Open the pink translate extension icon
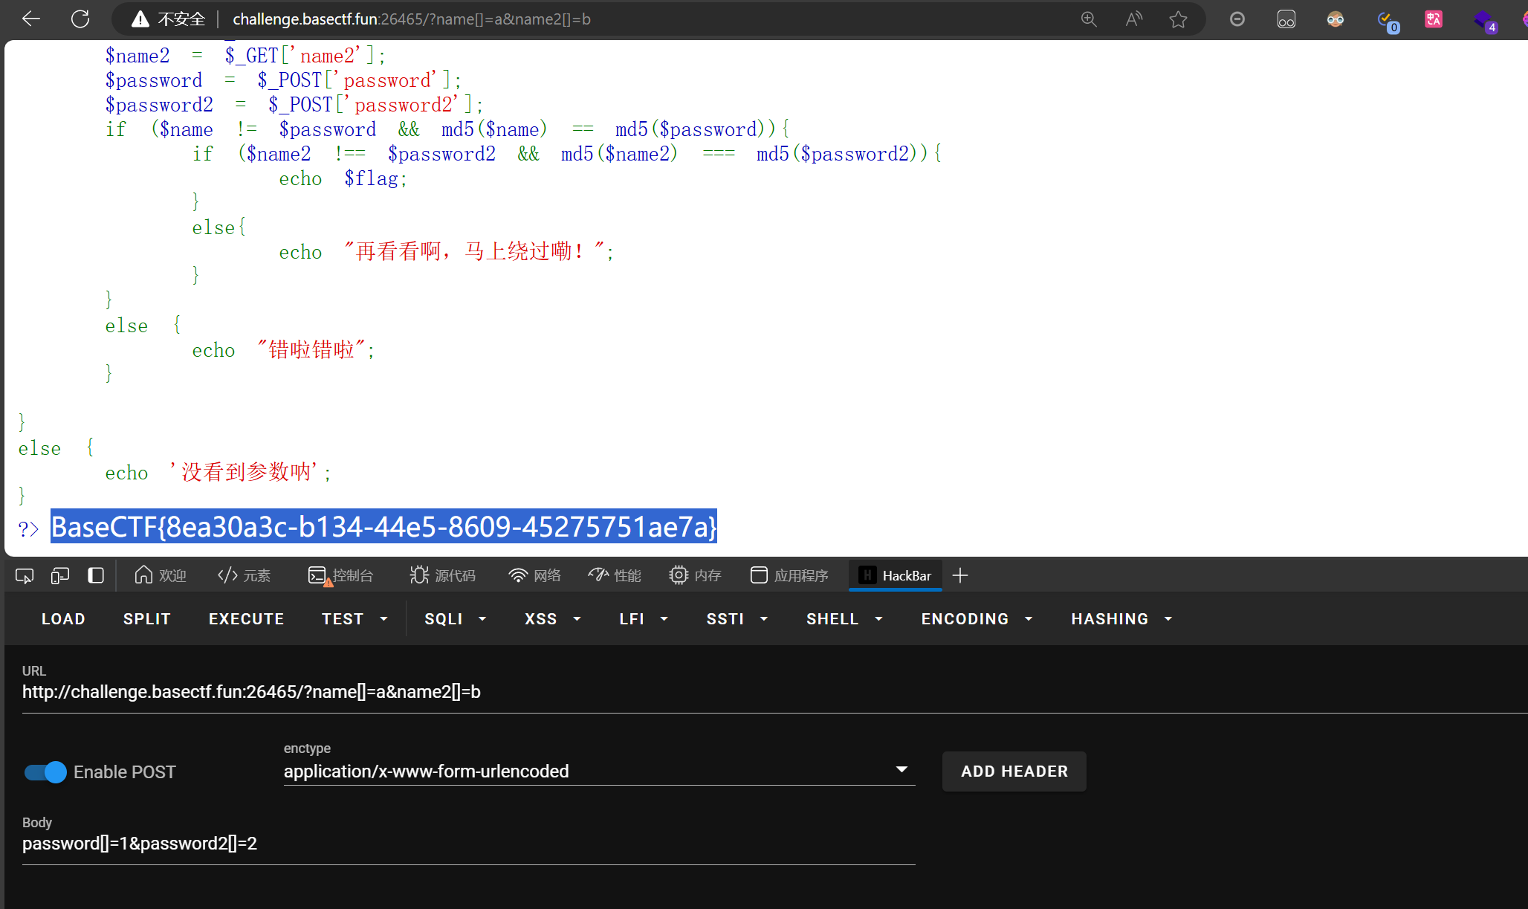Screen dimensions: 1528x909 click(1434, 19)
